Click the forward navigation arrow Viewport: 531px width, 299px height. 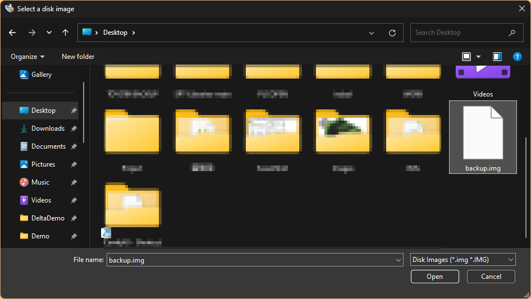click(x=32, y=33)
